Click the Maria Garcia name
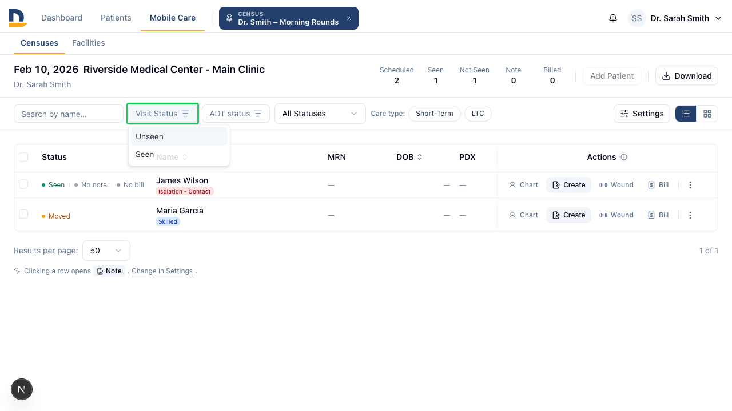This screenshot has width=732, height=411. 180,211
